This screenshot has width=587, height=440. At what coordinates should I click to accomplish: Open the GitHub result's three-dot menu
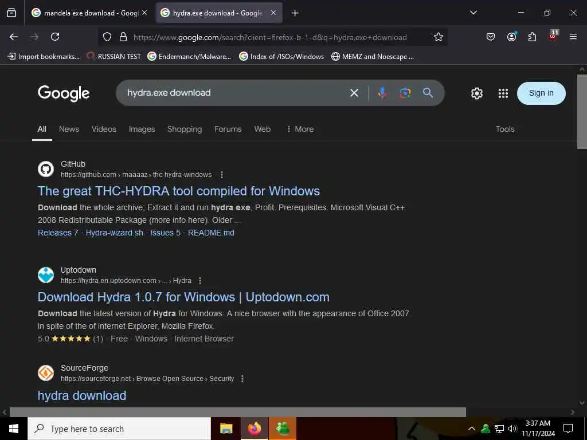pos(222,175)
